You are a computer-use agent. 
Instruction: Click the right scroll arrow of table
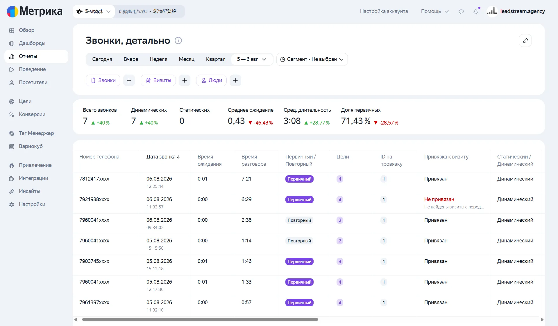pyautogui.click(x=542, y=320)
